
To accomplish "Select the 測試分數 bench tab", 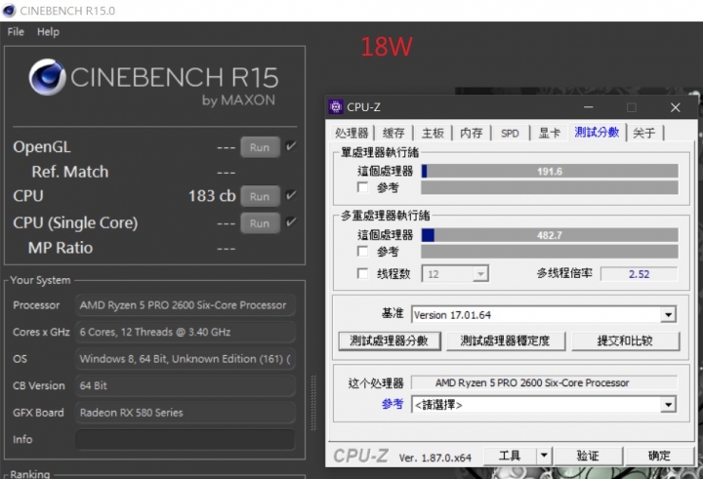I will 597,132.
